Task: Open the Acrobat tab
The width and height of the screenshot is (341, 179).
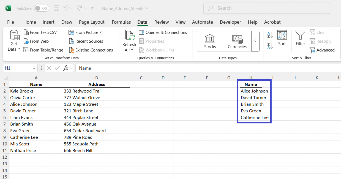Action: coord(272,22)
